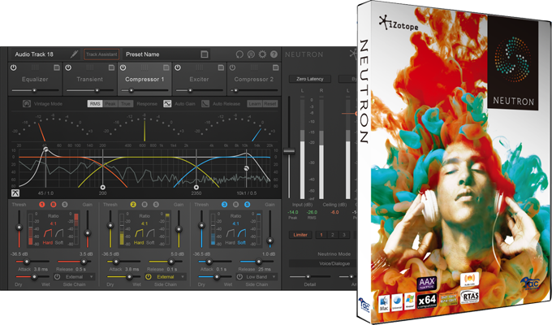Open the preset browser list icon
Image resolution: width=552 pixels, height=325 pixels.
(205, 54)
